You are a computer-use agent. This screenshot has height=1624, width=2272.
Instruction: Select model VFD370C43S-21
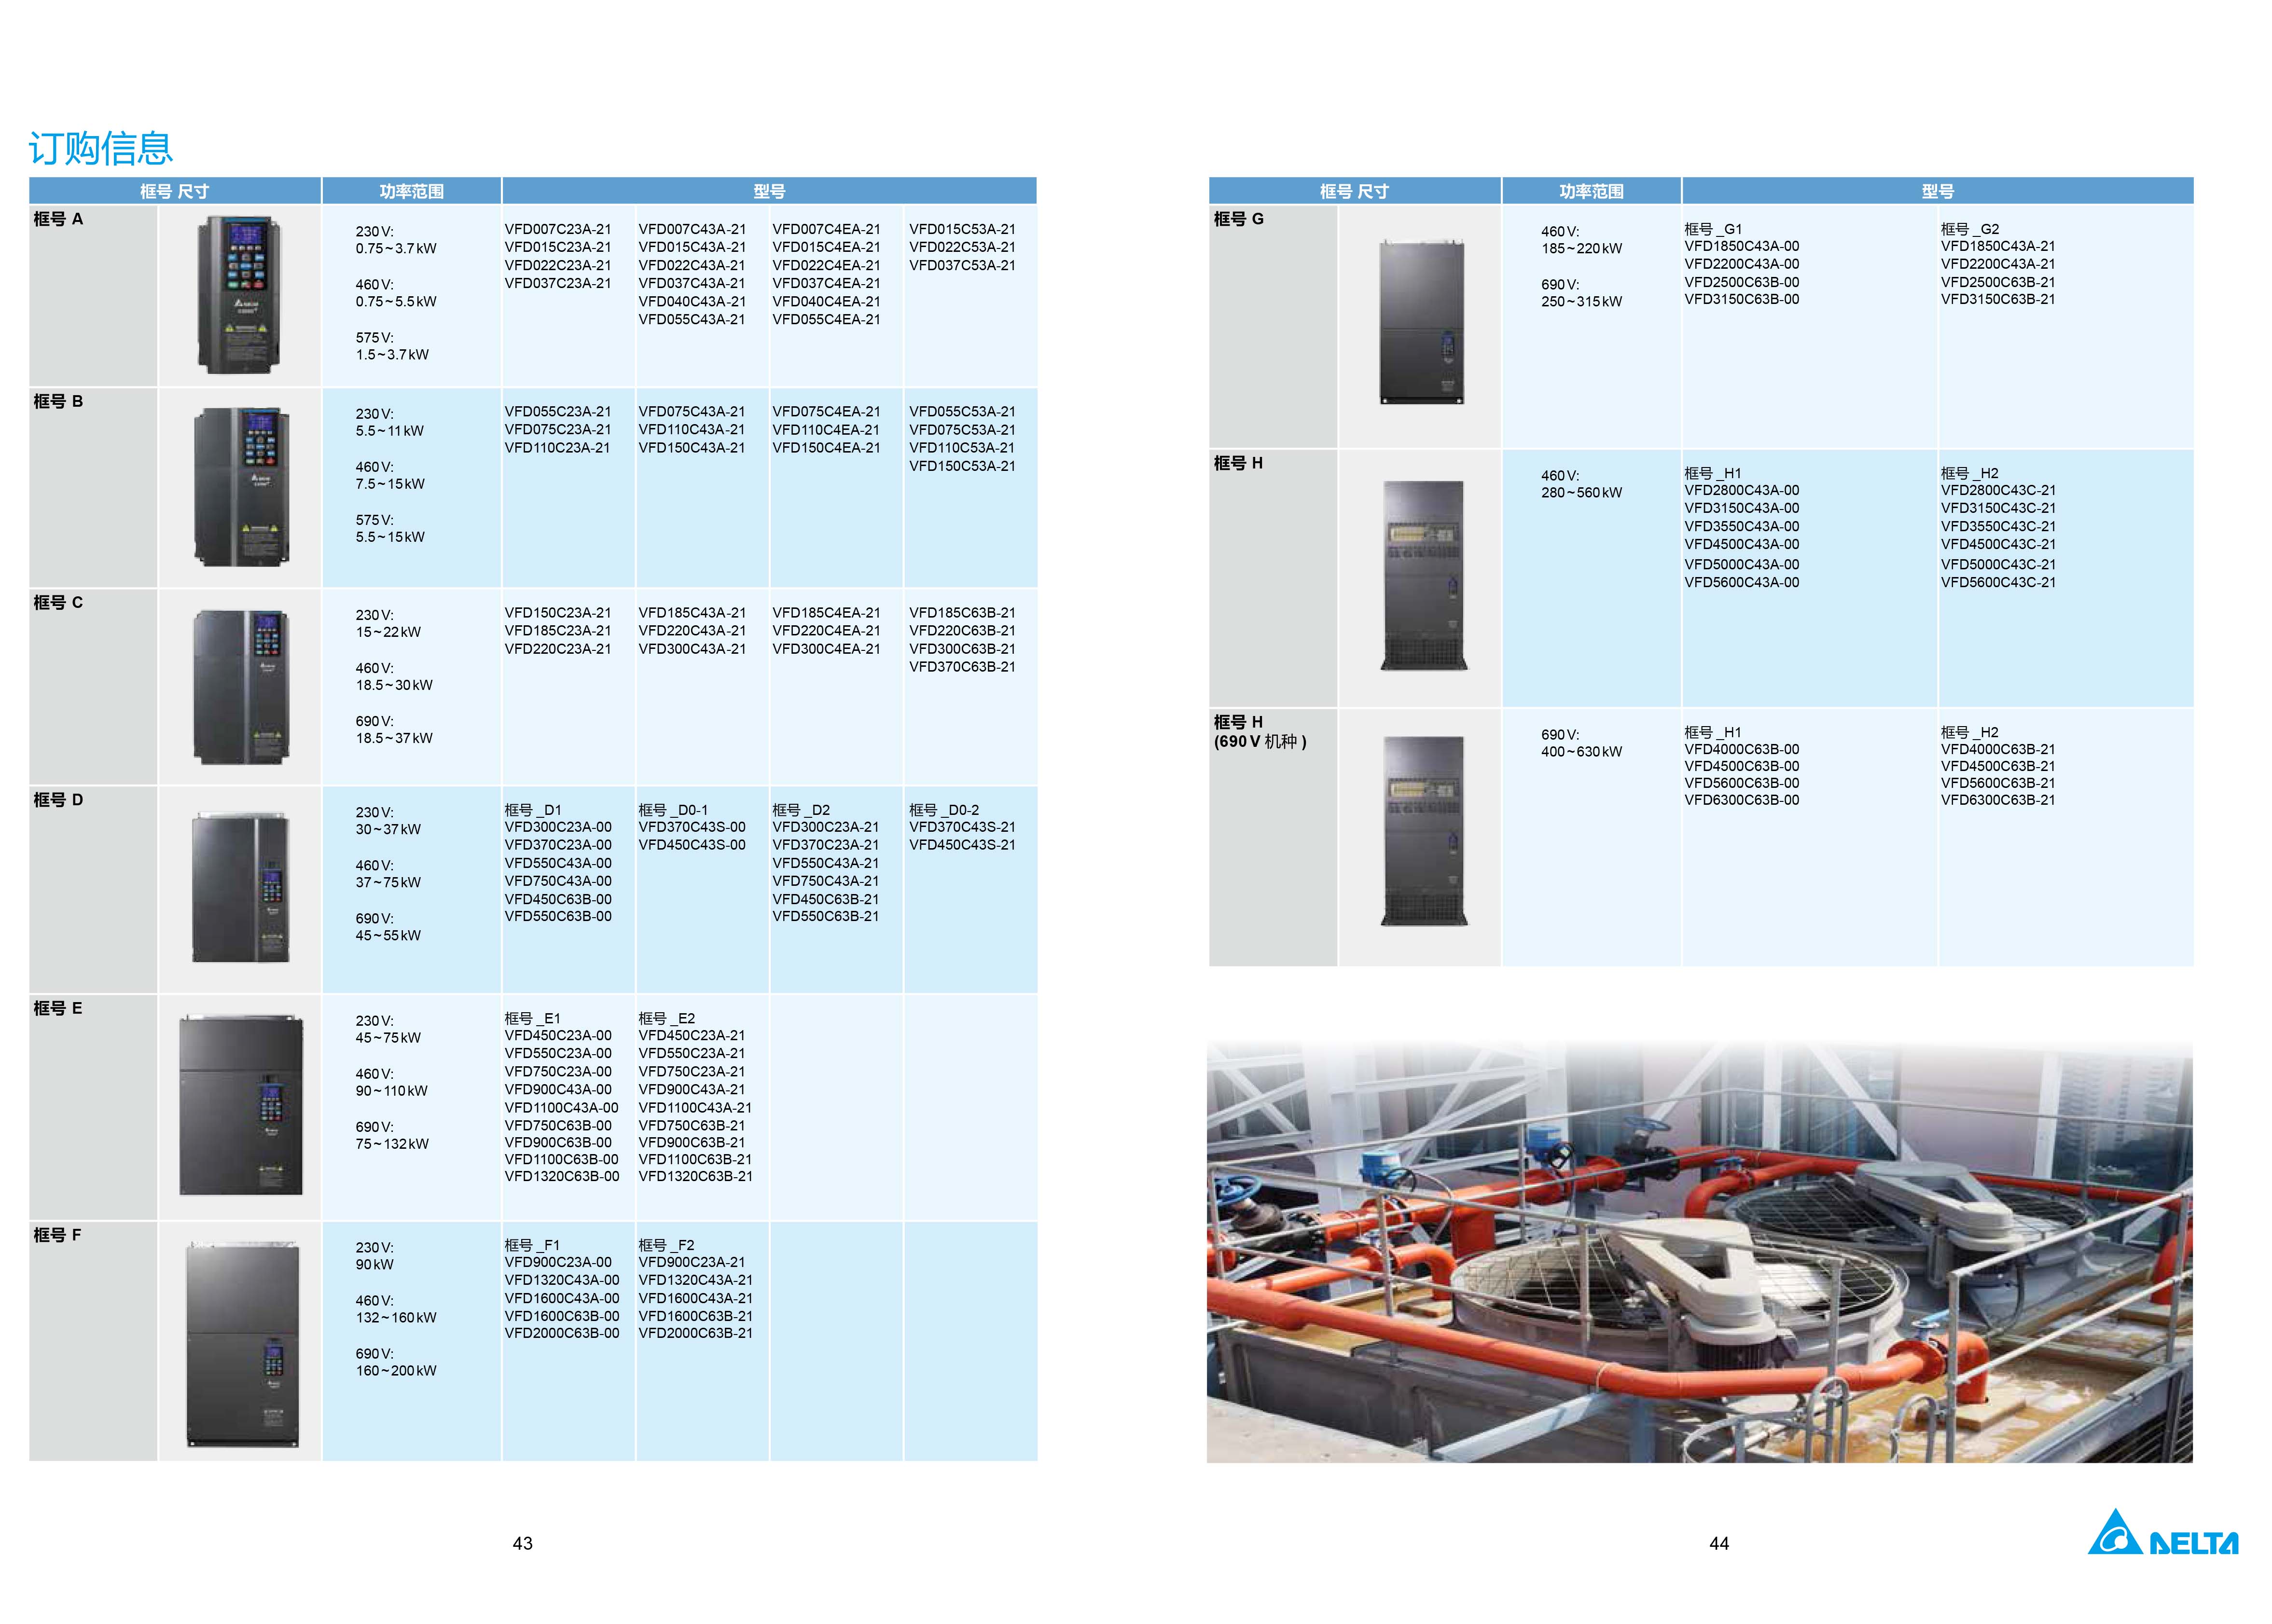point(962,827)
